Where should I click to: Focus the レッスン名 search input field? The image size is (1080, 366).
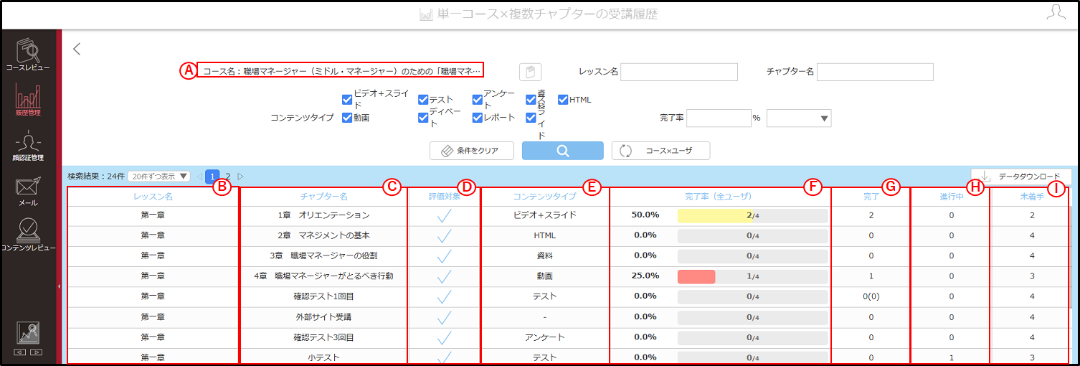pos(679,72)
